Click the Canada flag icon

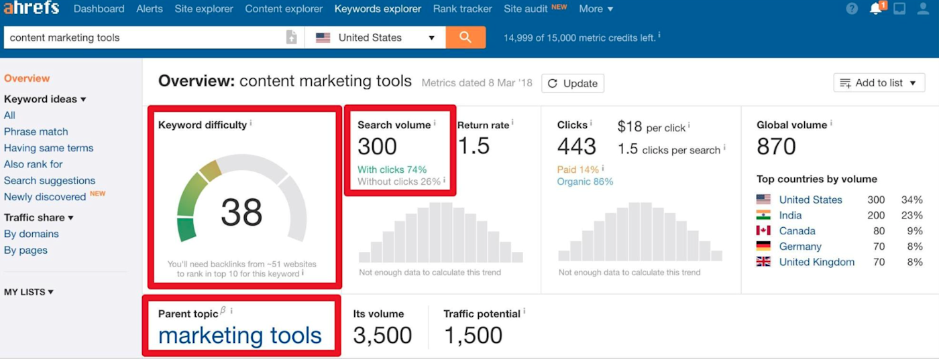click(763, 230)
